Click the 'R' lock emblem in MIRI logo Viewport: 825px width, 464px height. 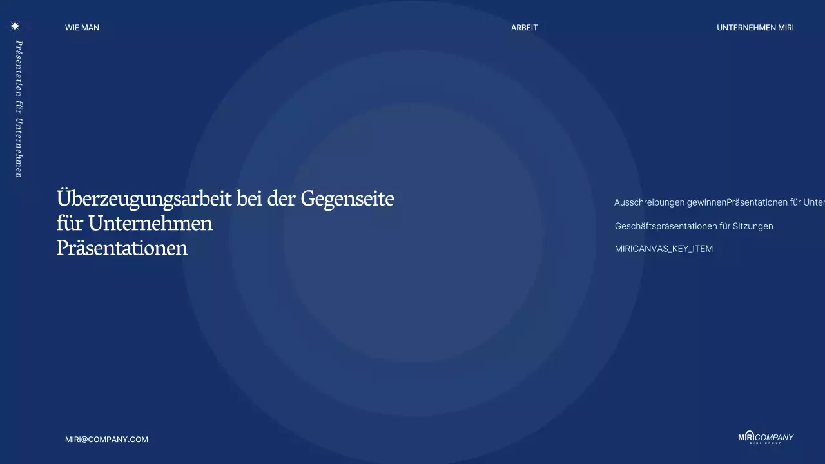[x=749, y=436]
